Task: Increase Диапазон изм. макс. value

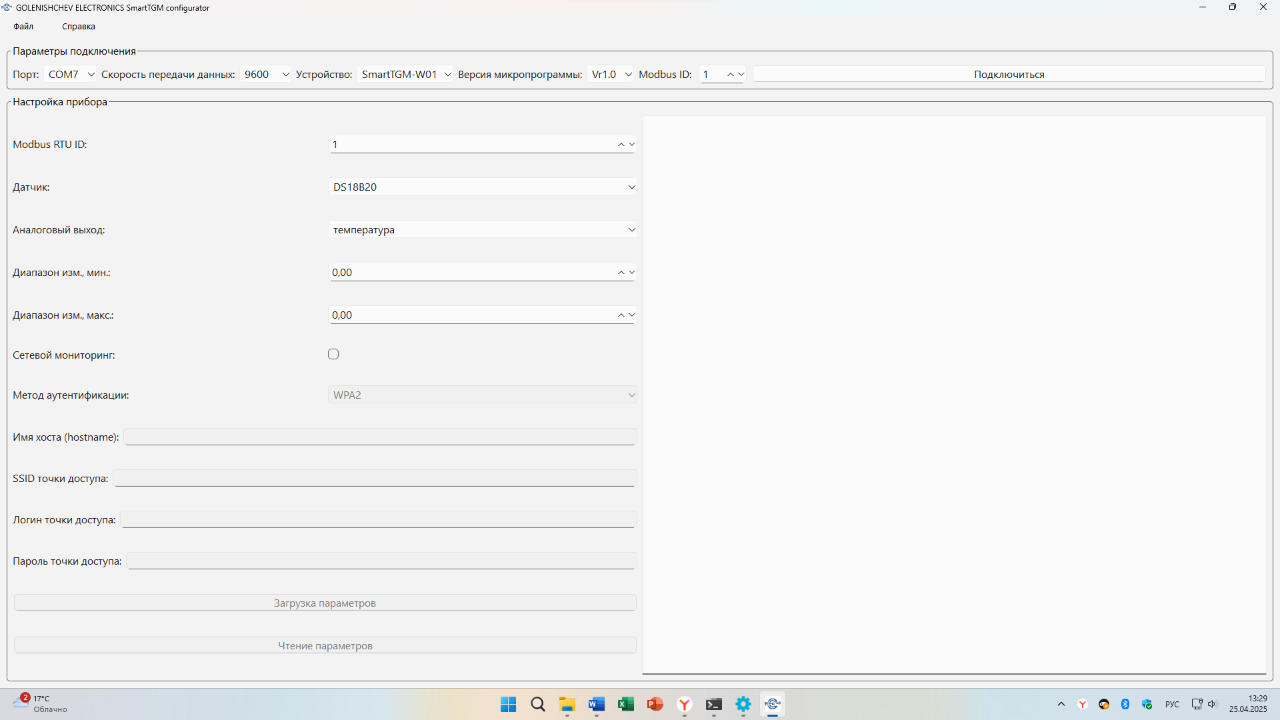Action: tap(621, 315)
